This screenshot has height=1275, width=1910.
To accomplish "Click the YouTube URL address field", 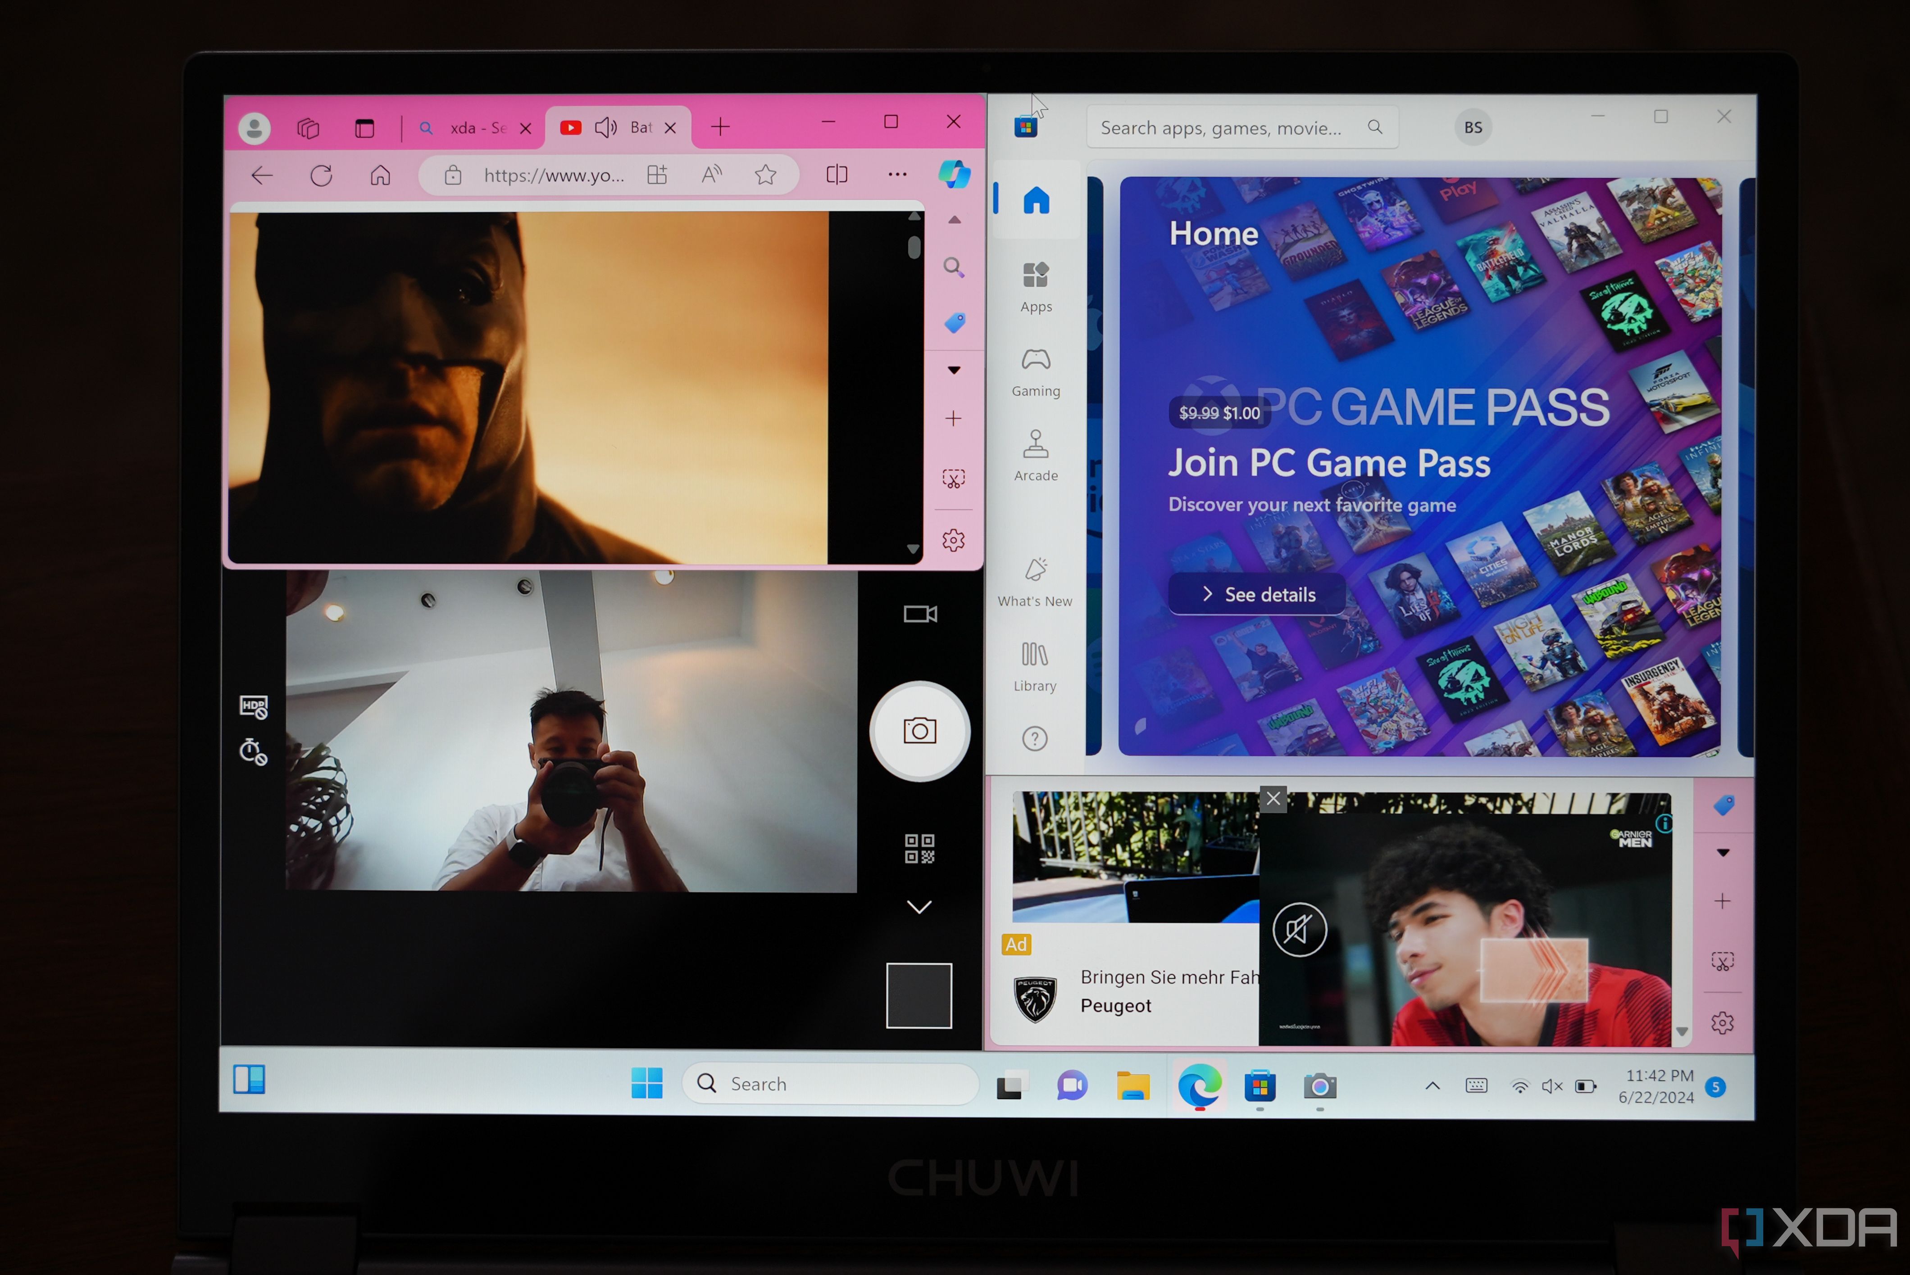I will click(x=554, y=175).
